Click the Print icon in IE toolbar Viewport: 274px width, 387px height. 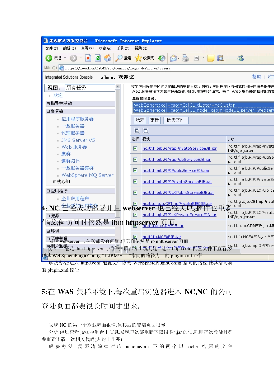pos(185,58)
